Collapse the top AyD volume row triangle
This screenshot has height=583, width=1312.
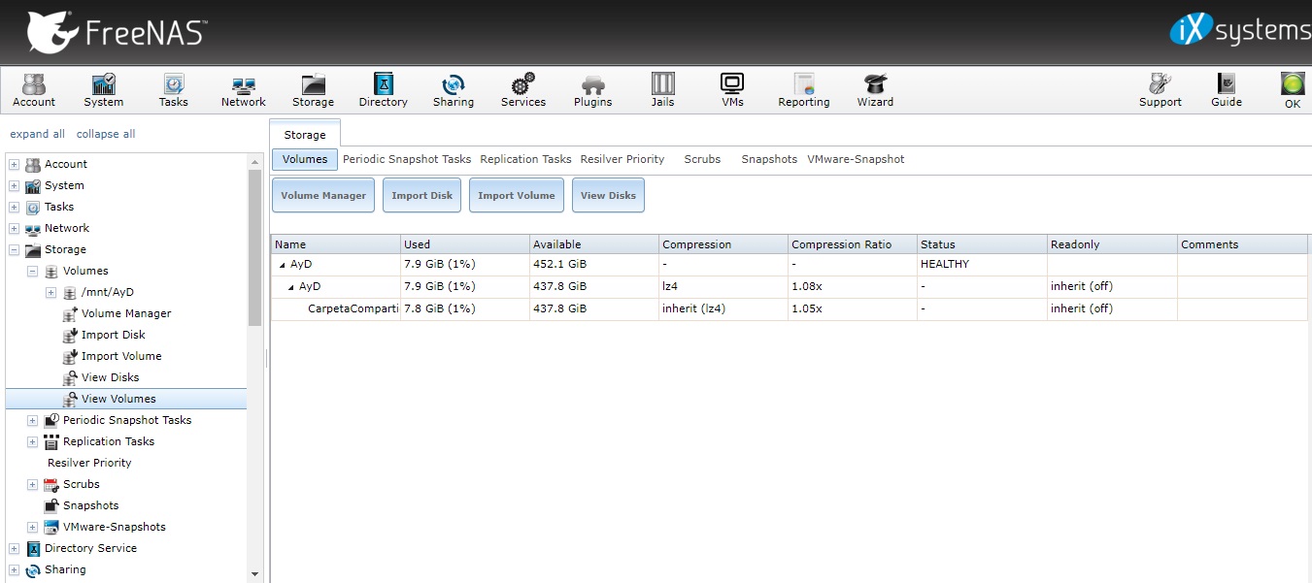(283, 264)
